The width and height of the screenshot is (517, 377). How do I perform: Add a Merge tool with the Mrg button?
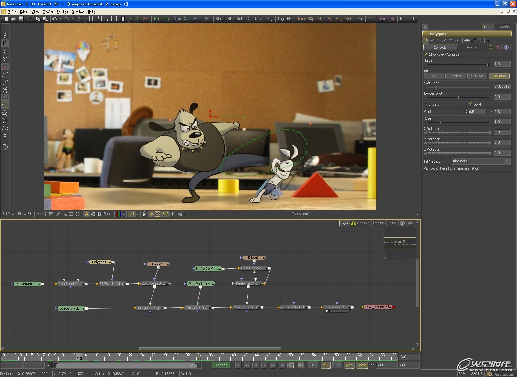[x=269, y=19]
